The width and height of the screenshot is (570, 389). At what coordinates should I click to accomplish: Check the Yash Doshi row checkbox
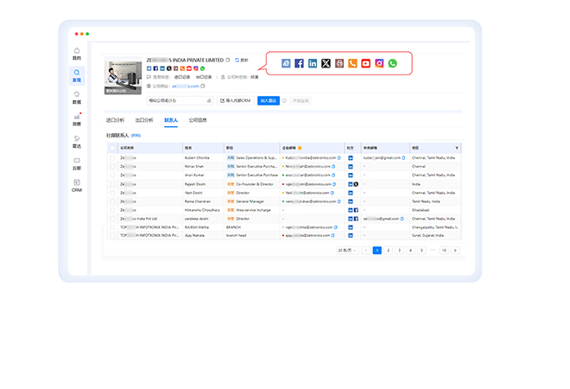pyautogui.click(x=112, y=193)
